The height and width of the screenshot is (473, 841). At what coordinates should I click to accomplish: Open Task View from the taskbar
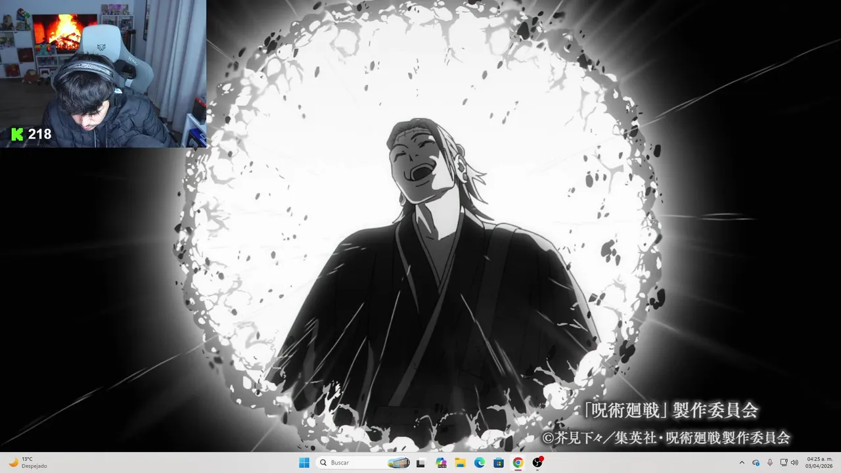[421, 462]
